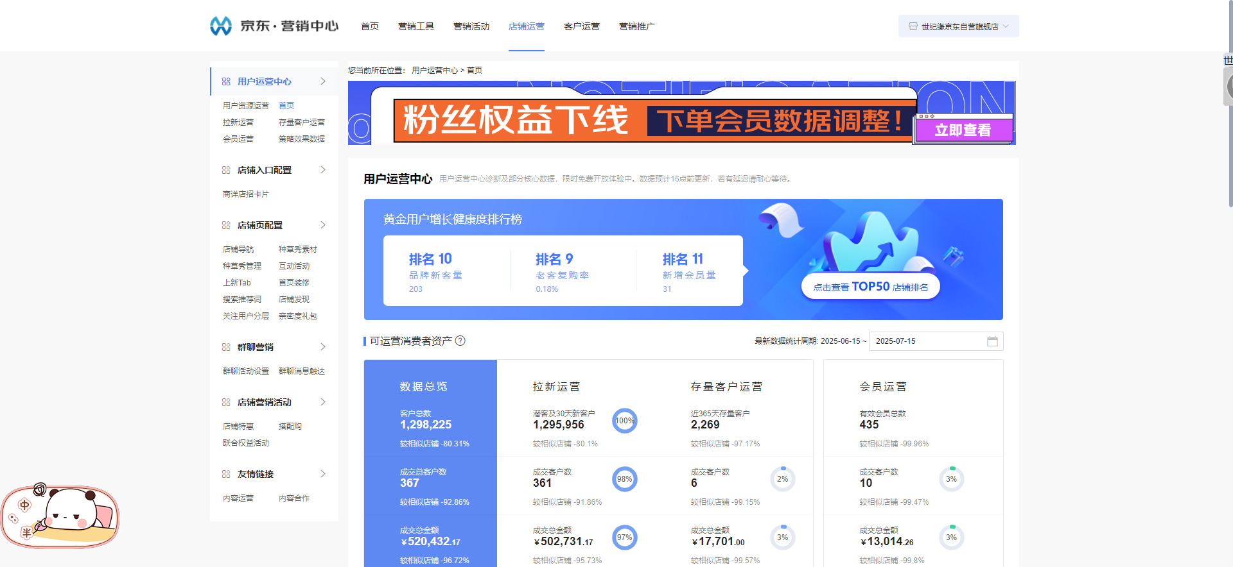The width and height of the screenshot is (1233, 567).
Task: Expand the 店铺营销活动 section arrow
Action: pos(323,402)
